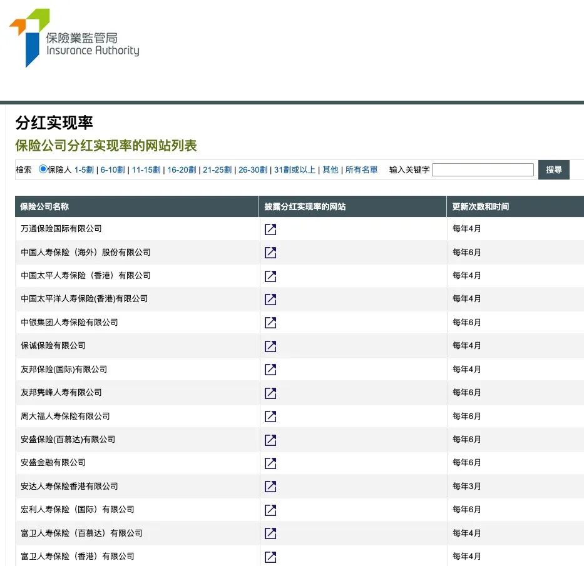584x566 pixels.
Task: Open 宏利人寿保险（国际） website link icon
Action: point(270,510)
